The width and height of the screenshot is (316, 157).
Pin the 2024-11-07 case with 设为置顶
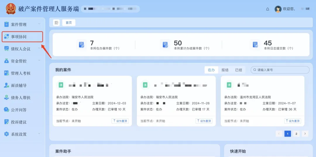pos(293,121)
